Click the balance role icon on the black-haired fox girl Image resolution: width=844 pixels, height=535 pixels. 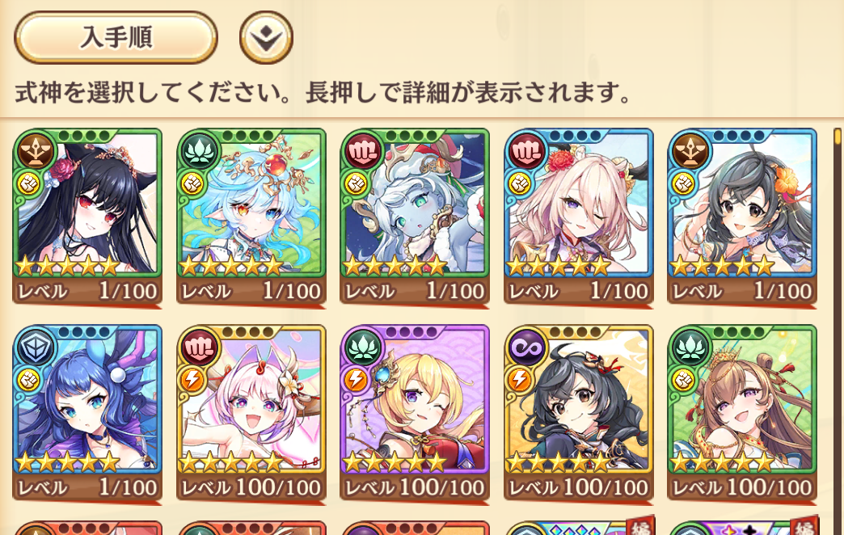point(36,151)
